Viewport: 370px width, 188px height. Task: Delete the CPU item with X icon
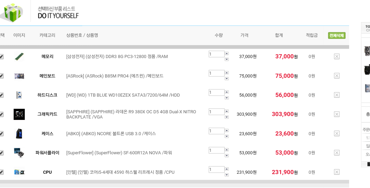coord(337,172)
